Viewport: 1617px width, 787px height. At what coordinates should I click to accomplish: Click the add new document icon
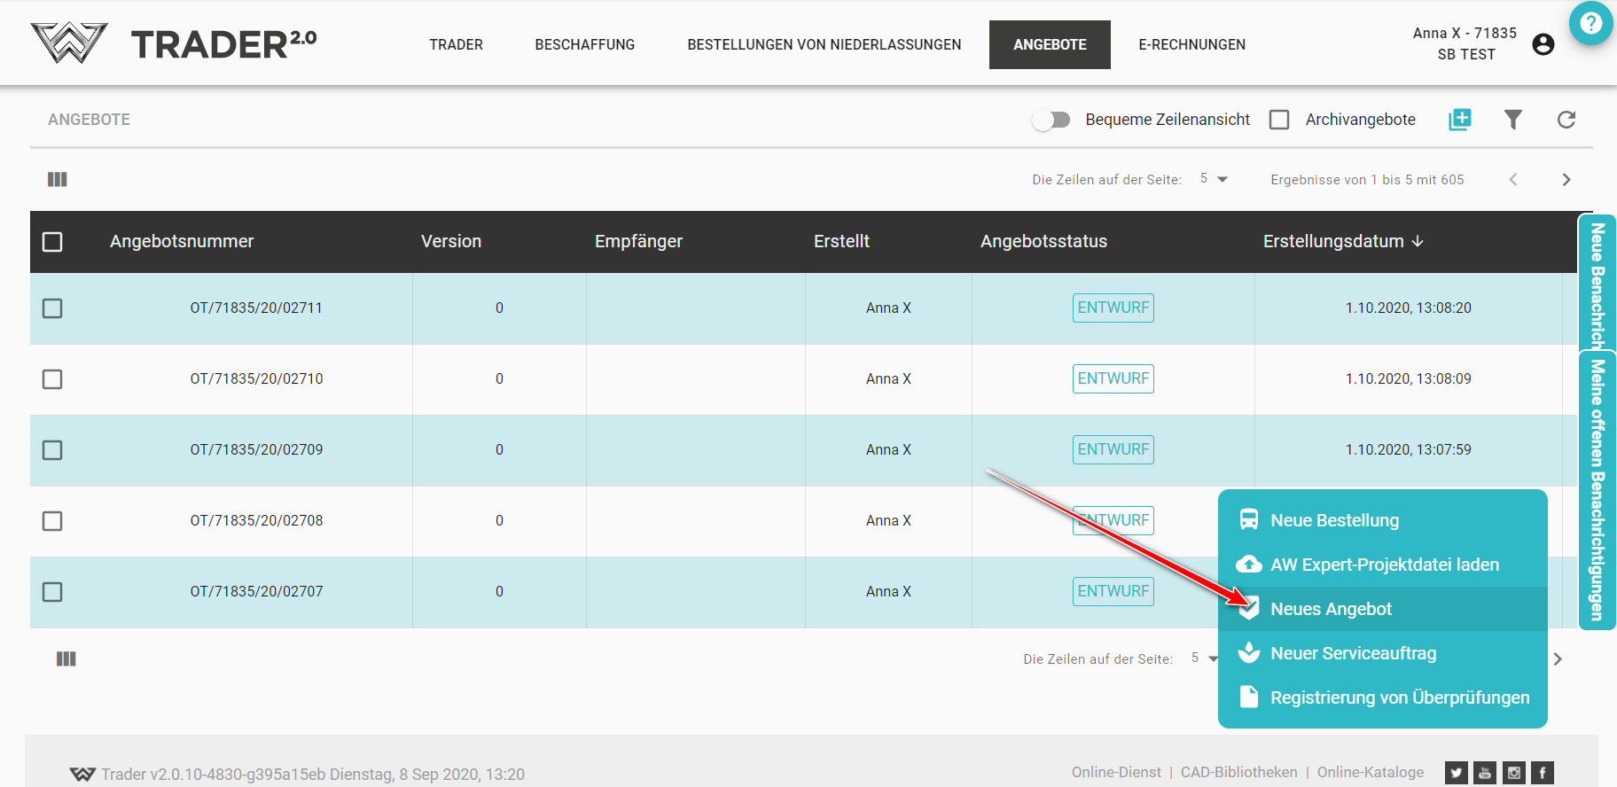click(x=1459, y=120)
